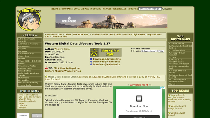Click Here to Repair Windows Files link
Viewport: 210px width, 118px height.
[63, 69]
